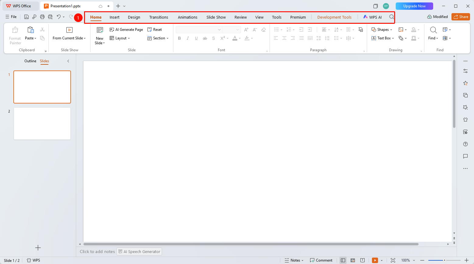The height and width of the screenshot is (264, 474).
Task: Open the help question mark in right sidebar
Action: (465, 144)
